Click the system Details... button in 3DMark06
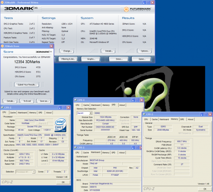The width and height of the screenshot is (213, 192). tap(108, 51)
